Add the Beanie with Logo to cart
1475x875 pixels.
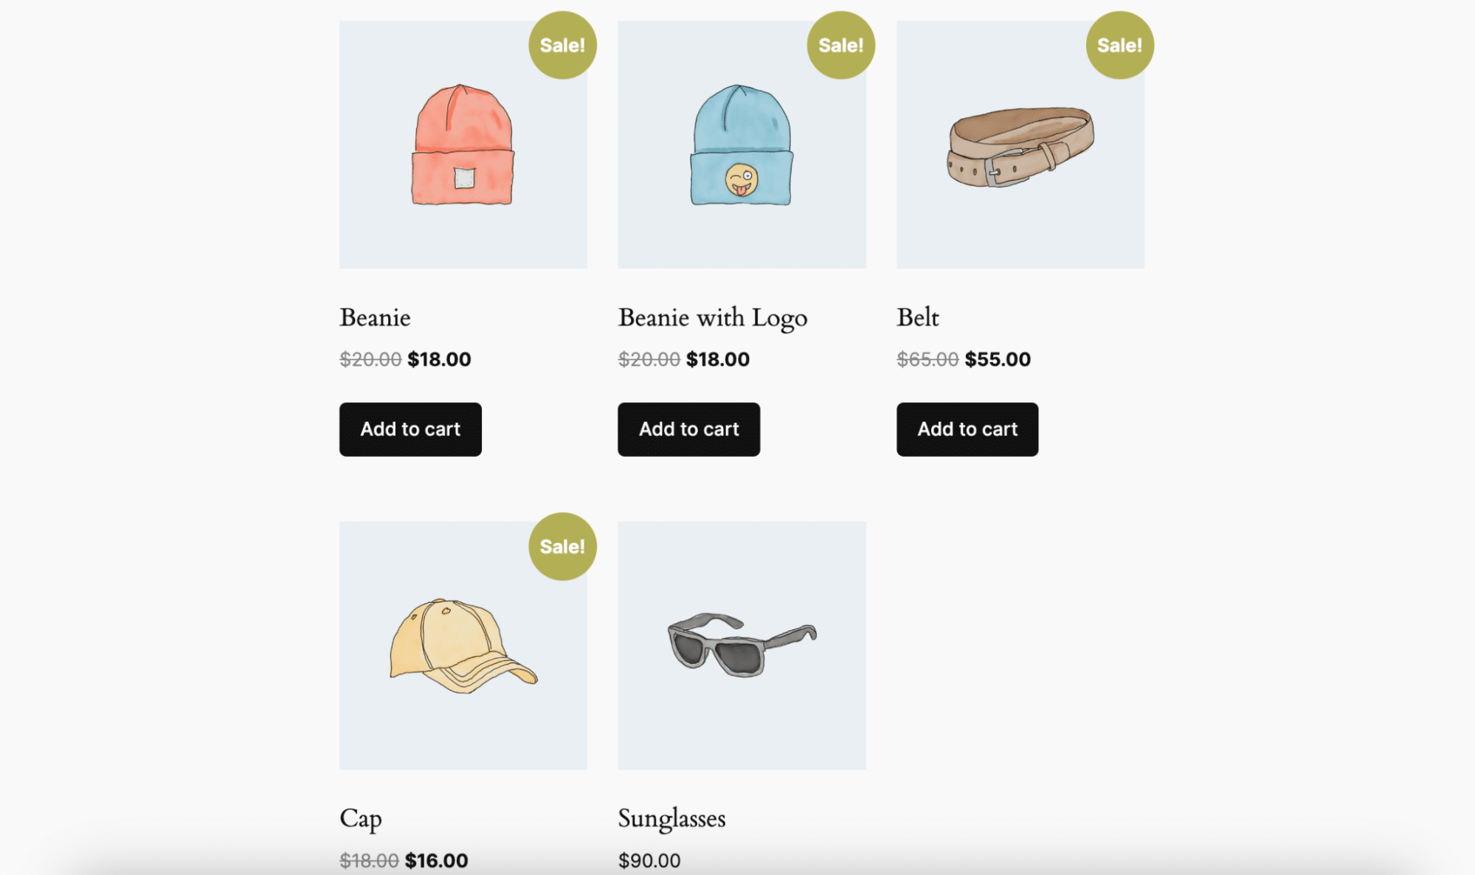click(688, 429)
